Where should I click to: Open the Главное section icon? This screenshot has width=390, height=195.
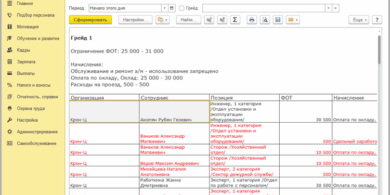coord(10,4)
